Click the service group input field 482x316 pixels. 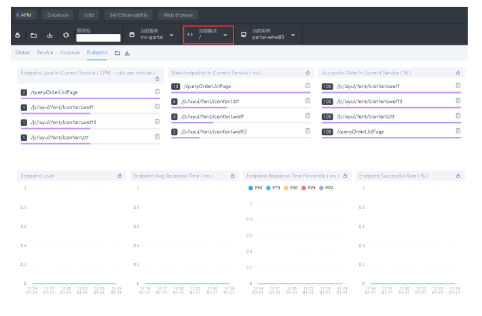(98, 38)
